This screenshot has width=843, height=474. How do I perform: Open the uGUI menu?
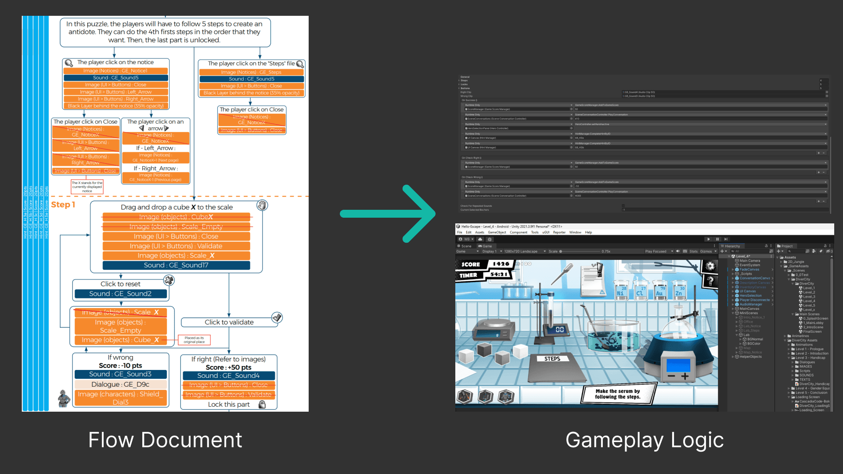546,232
